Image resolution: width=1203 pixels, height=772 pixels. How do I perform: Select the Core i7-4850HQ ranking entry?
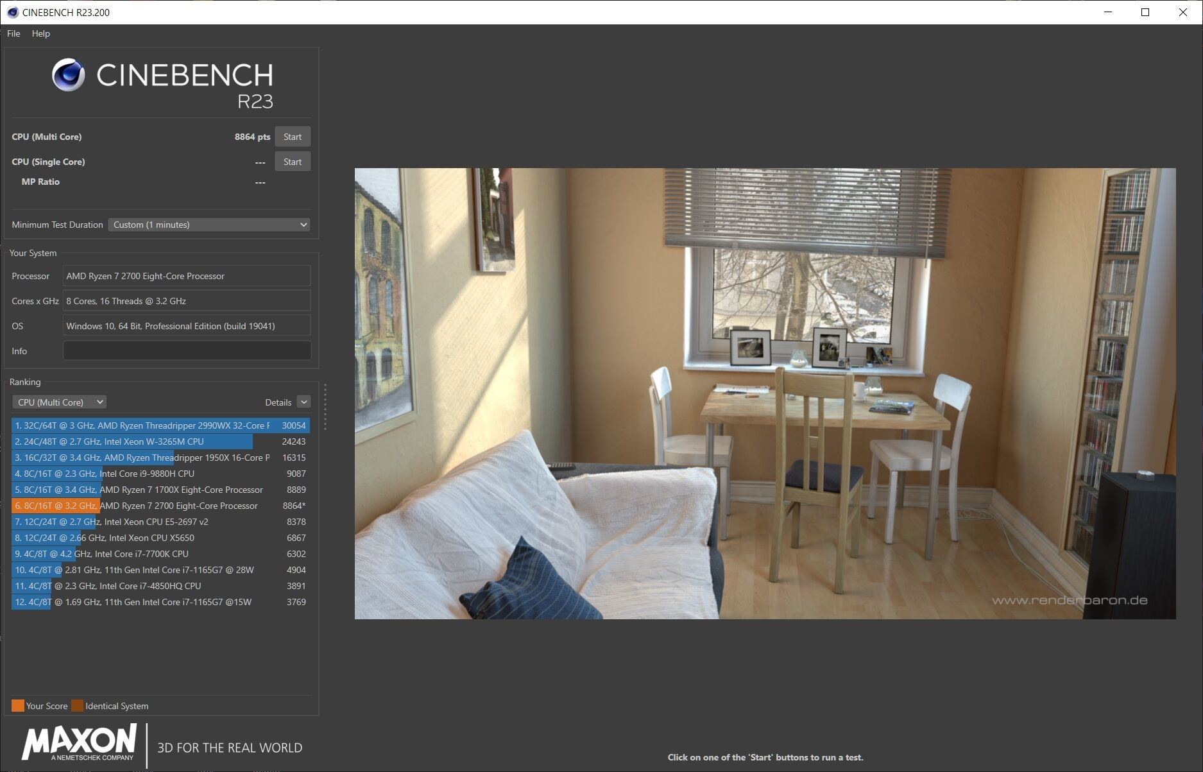pyautogui.click(x=160, y=586)
